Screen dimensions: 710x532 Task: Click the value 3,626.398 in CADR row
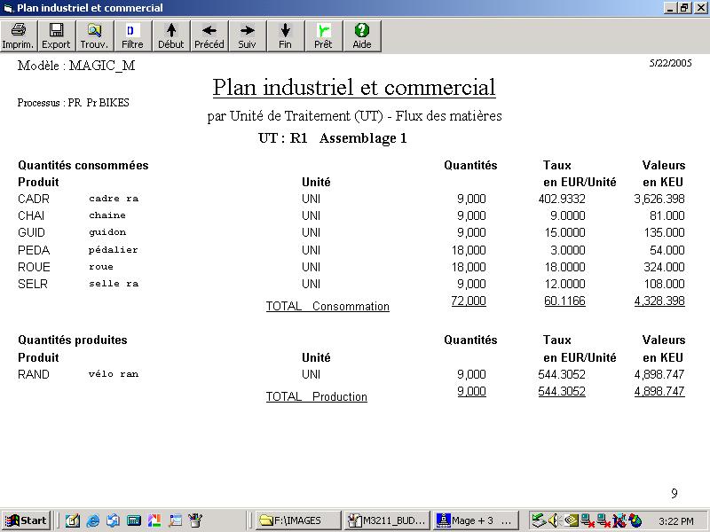659,199
